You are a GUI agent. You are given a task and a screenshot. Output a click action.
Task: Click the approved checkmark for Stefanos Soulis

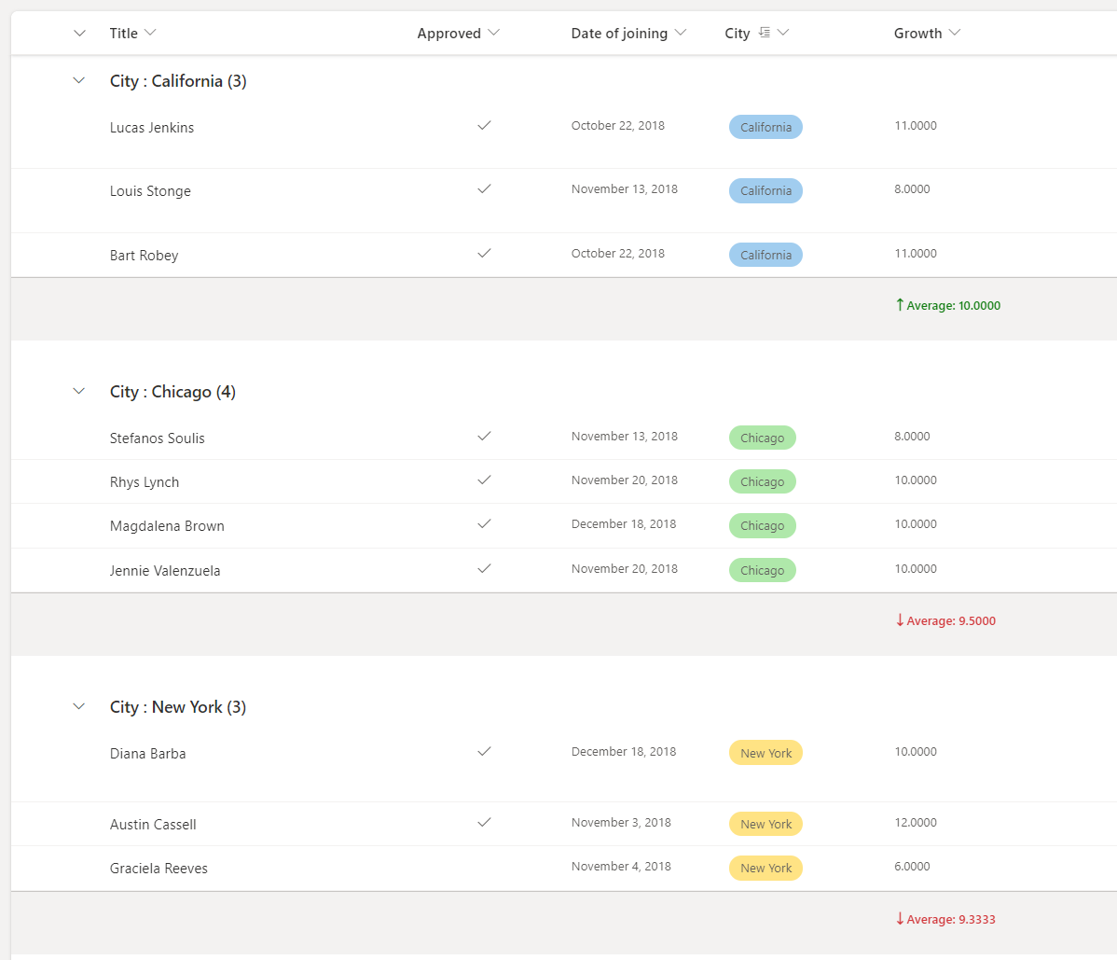(484, 436)
